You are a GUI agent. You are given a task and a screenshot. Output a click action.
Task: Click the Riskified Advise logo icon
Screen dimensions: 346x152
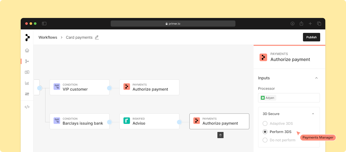(127, 121)
